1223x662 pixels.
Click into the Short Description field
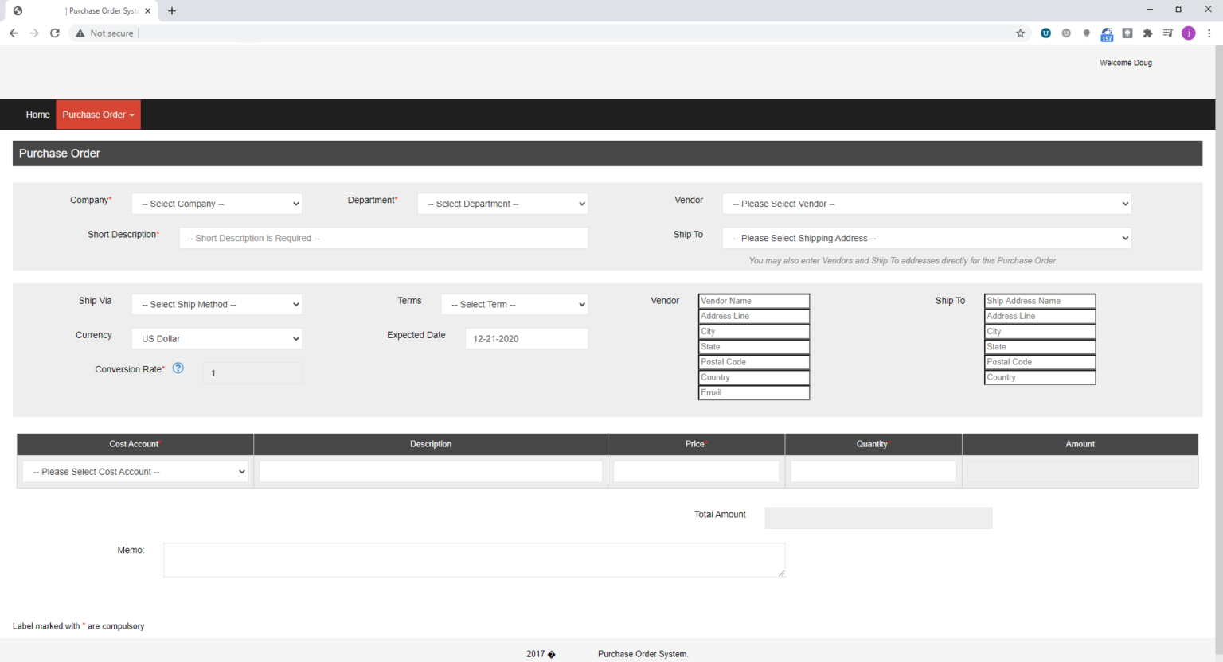383,238
